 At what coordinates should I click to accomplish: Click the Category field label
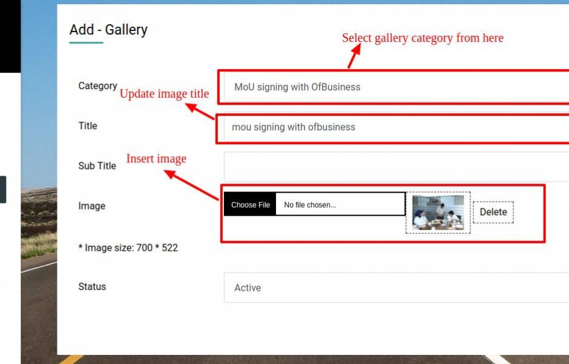click(x=97, y=86)
